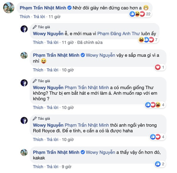
Task: Like the top comment via Thích
Action: [x=25, y=17]
